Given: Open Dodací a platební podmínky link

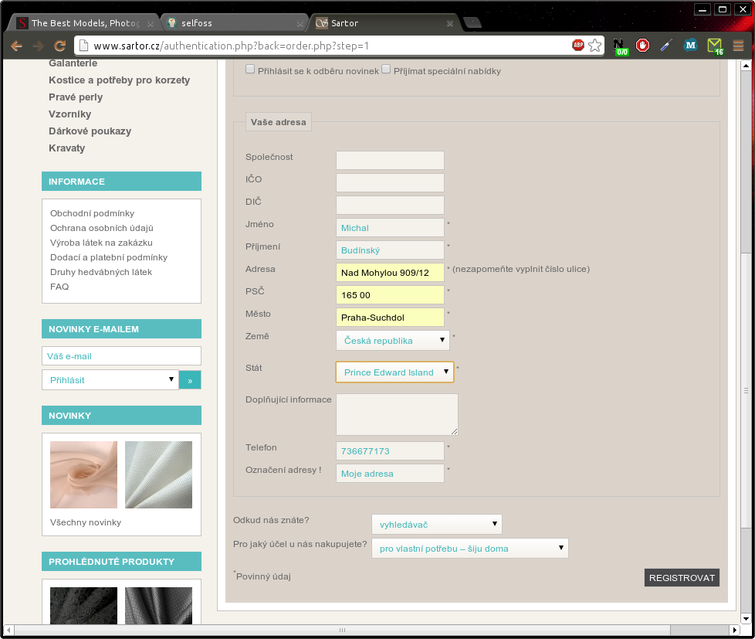Looking at the screenshot, I should coord(109,257).
